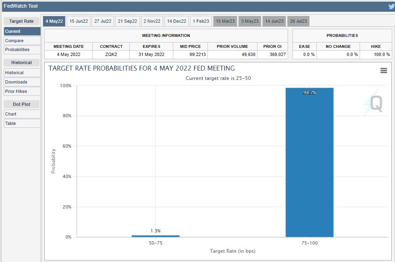Viewport: 395px width, 262px height.
Task: Click the chart title text
Action: [141, 68]
